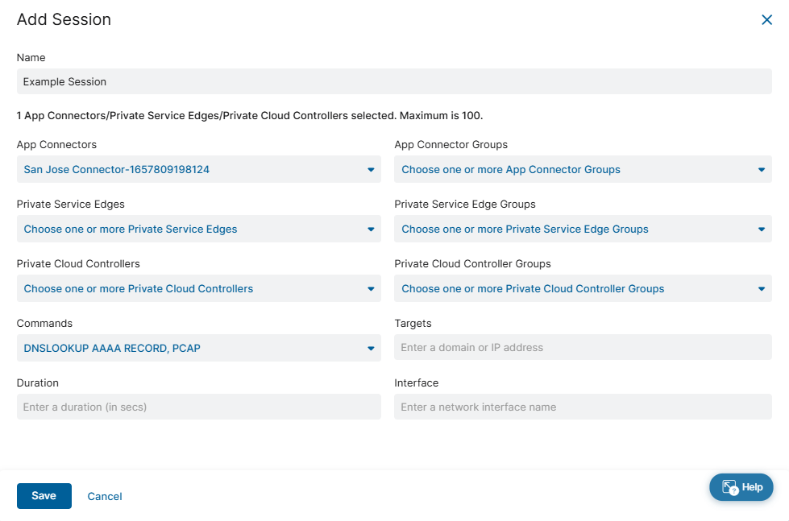
Task: Click the Private Service Edge Groups arrow
Action: pos(761,229)
